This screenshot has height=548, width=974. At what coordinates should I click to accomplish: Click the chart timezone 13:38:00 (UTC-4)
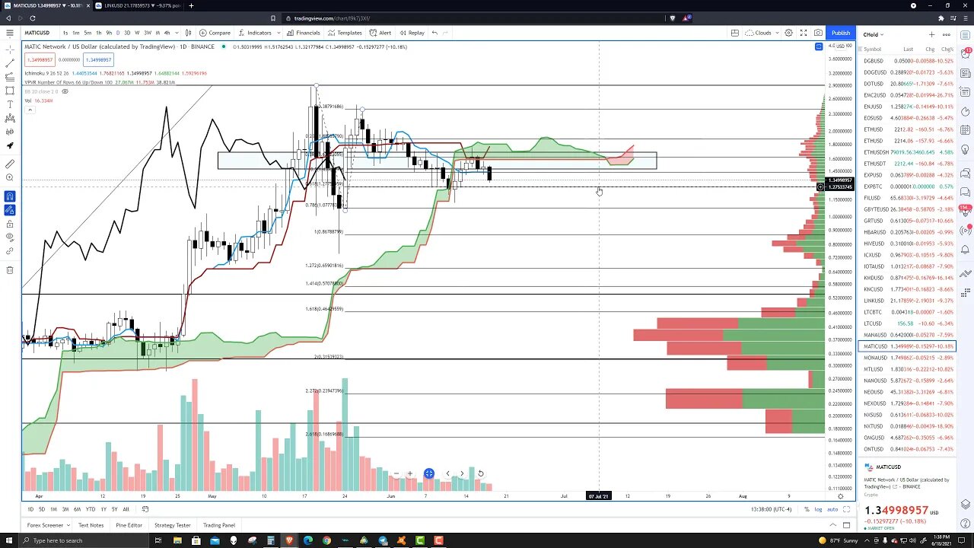click(x=771, y=509)
